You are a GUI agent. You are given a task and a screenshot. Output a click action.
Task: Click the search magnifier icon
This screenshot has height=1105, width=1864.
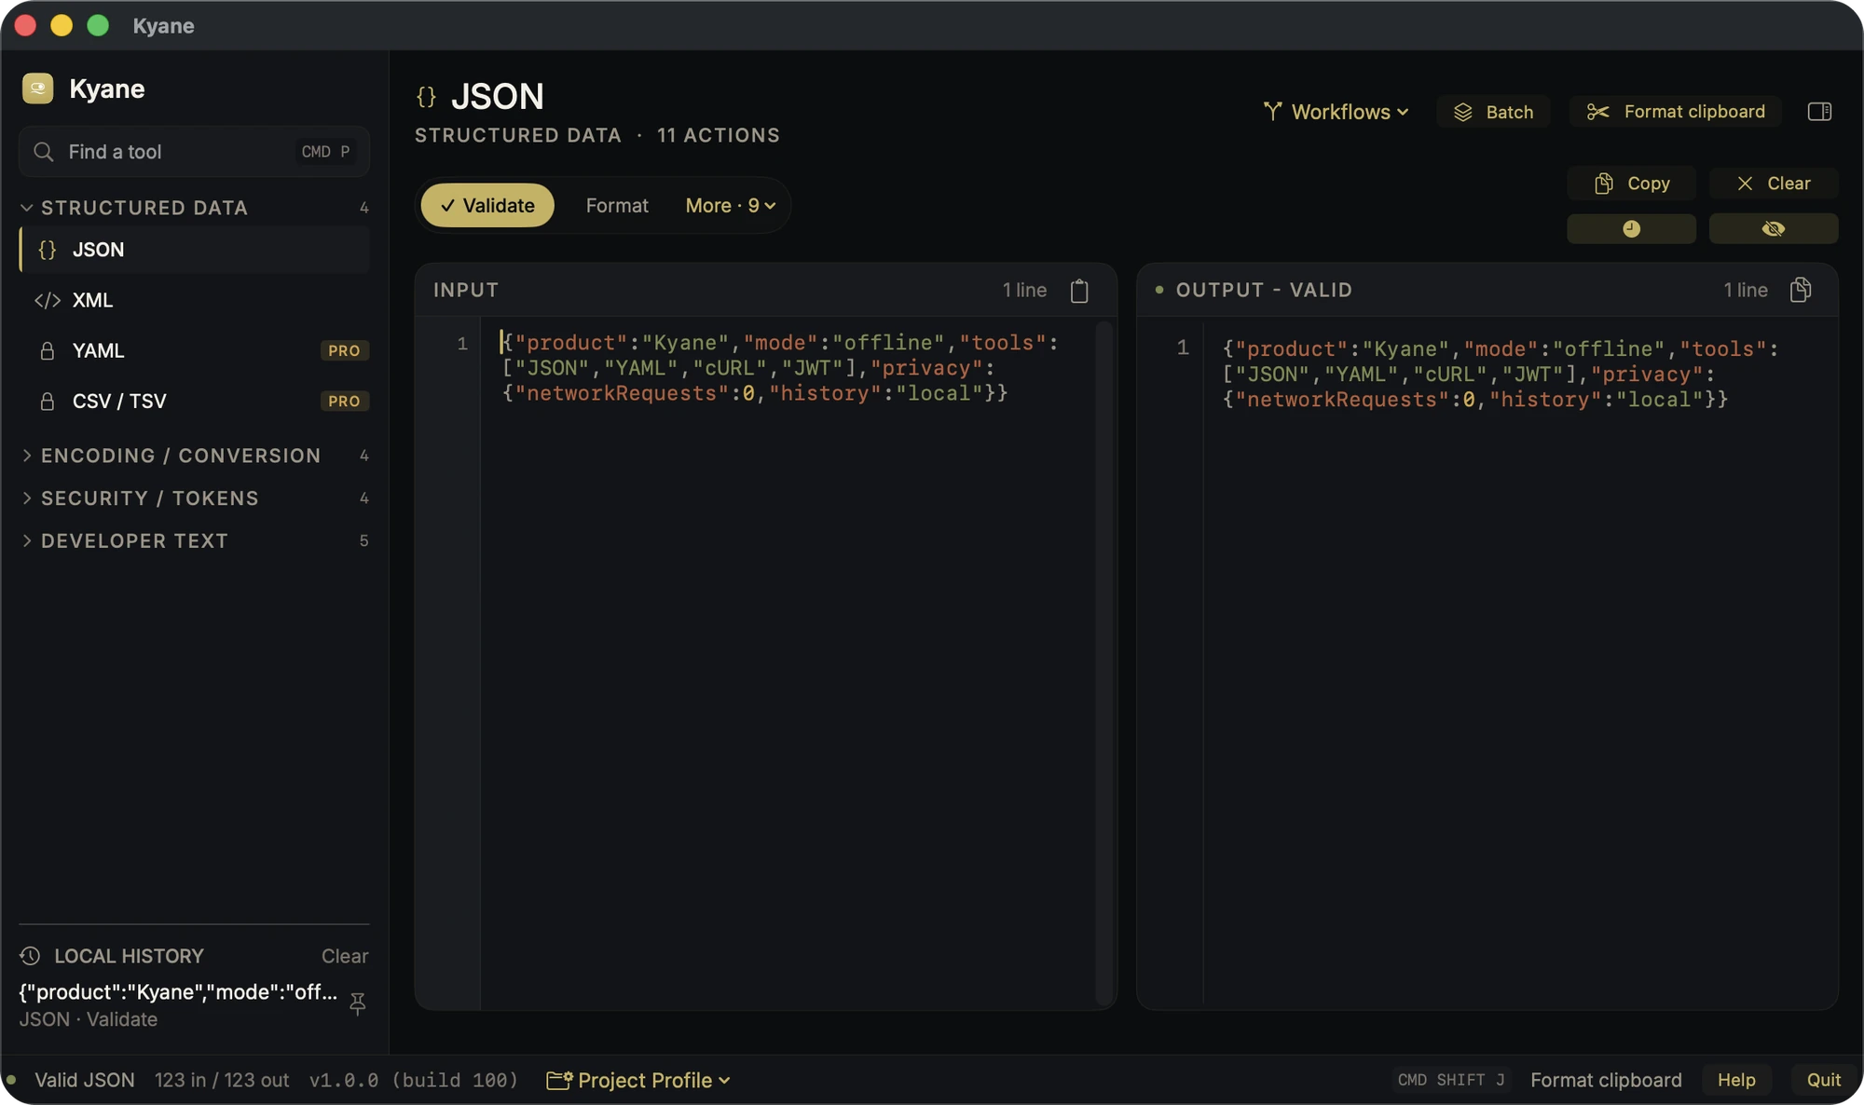click(x=43, y=151)
